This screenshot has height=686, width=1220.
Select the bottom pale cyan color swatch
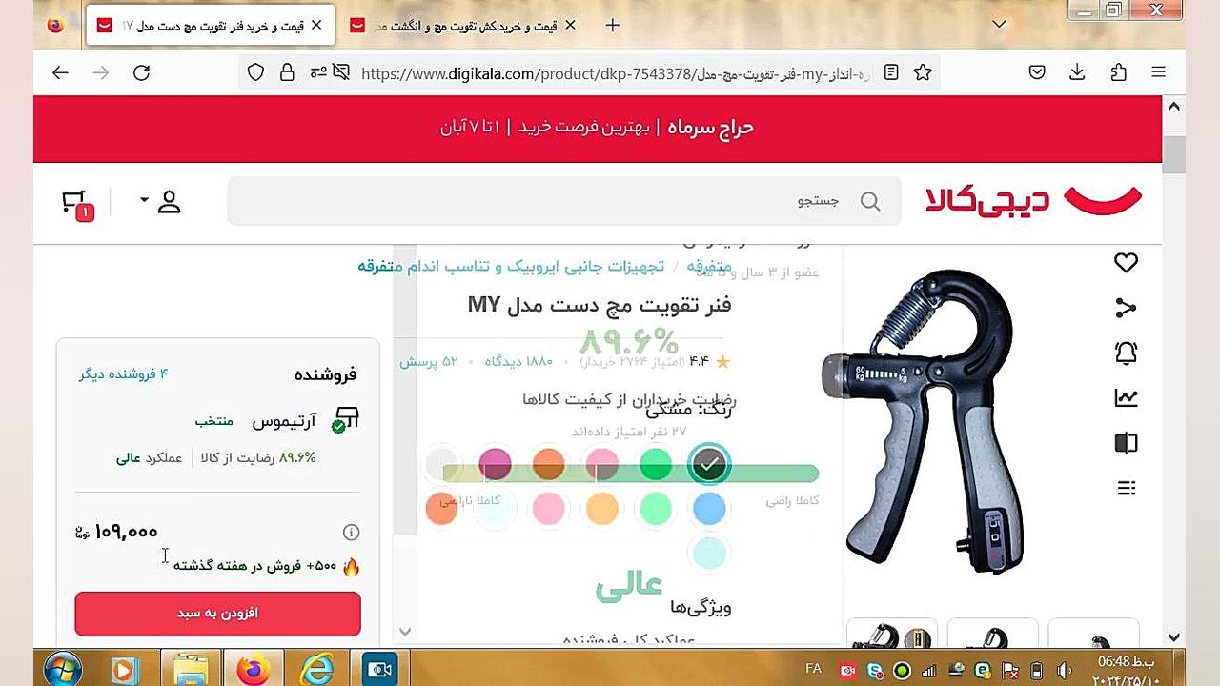point(708,553)
